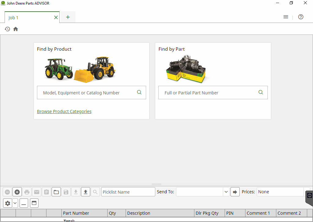Open the help question mark icon
313x222 pixels.
tap(301, 17)
